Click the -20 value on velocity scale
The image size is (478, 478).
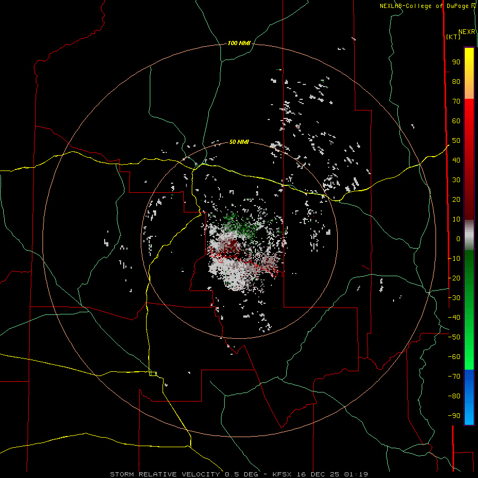pos(454,278)
